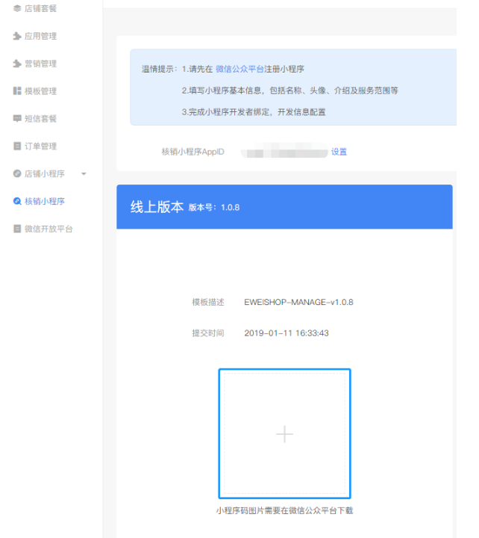Click the plus icon in upload box

[284, 434]
